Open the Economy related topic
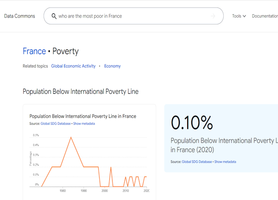The image size is (278, 200). click(113, 66)
